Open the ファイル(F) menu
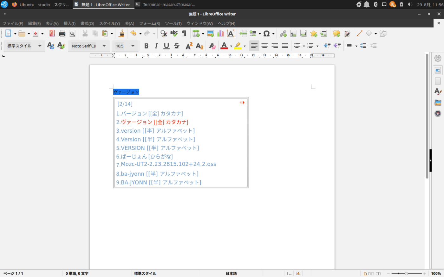The width and height of the screenshot is (444, 277). (x=13, y=23)
